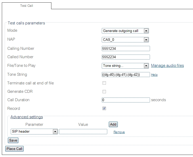Uncheck the Record checkbox
193x157 pixels.
pyautogui.click(x=104, y=109)
